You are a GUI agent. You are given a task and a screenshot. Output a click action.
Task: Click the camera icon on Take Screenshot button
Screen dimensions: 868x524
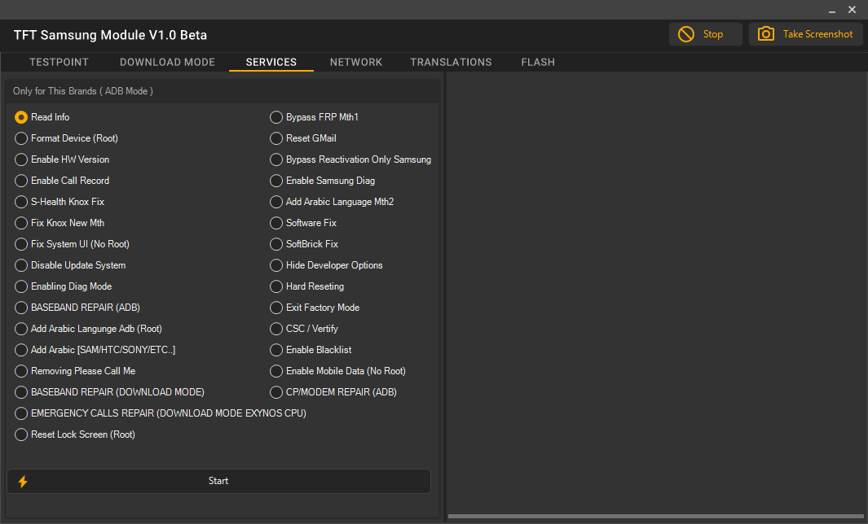(766, 34)
